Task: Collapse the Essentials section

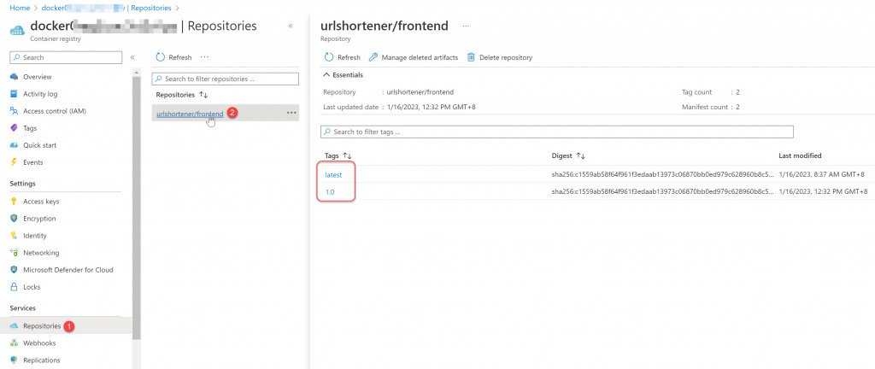Action: (326, 75)
